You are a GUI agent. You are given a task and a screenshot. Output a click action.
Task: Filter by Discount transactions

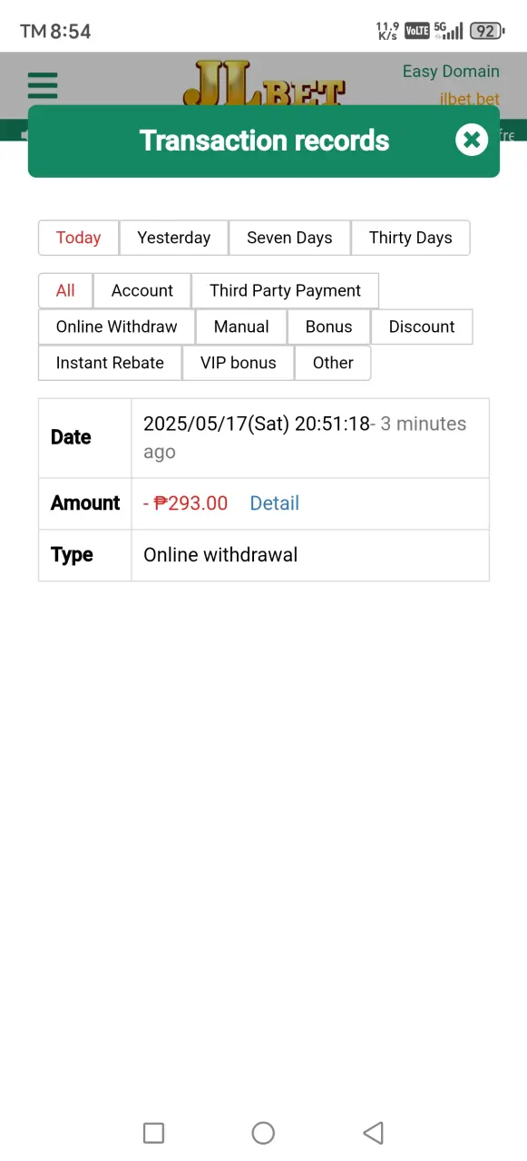coord(422,327)
